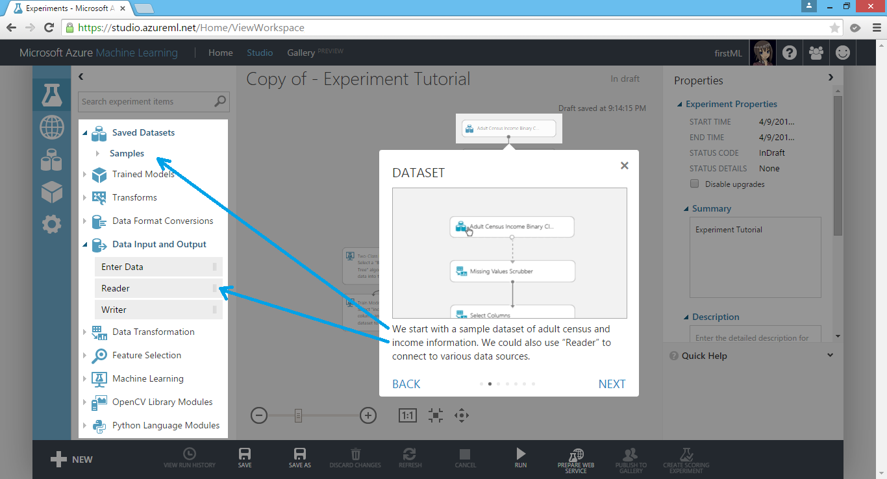This screenshot has height=479, width=887.
Task: Collapse the Saved Datasets category
Action: [84, 133]
